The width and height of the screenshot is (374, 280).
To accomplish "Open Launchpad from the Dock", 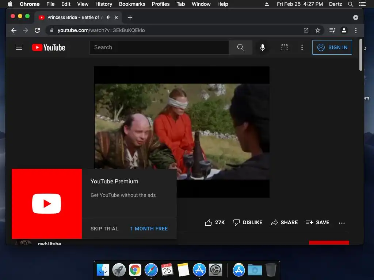I will 119,270.
